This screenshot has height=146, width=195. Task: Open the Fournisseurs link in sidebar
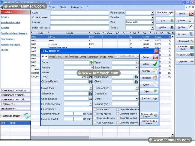[7, 39]
